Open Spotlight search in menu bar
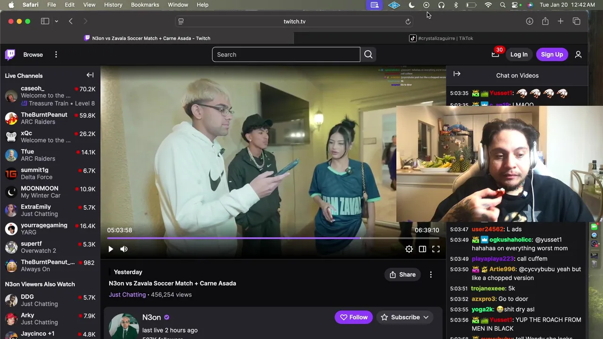603x339 pixels. tap(503, 5)
